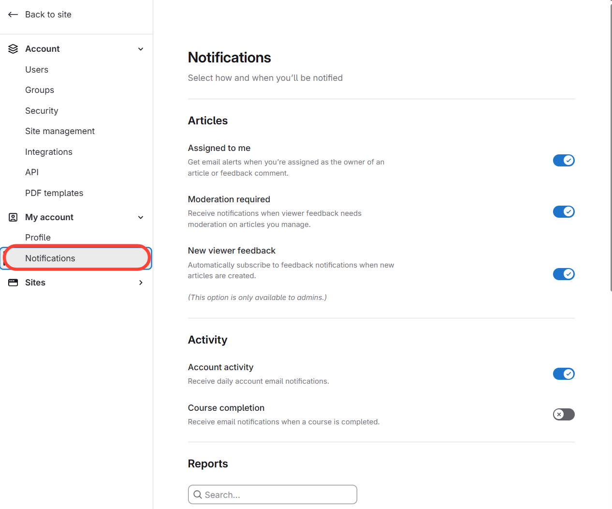The height and width of the screenshot is (509, 612).
Task: Collapse the My account section chevron
Action: (x=141, y=217)
